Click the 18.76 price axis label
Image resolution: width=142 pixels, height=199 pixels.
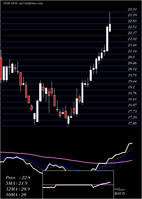(x=132, y=93)
